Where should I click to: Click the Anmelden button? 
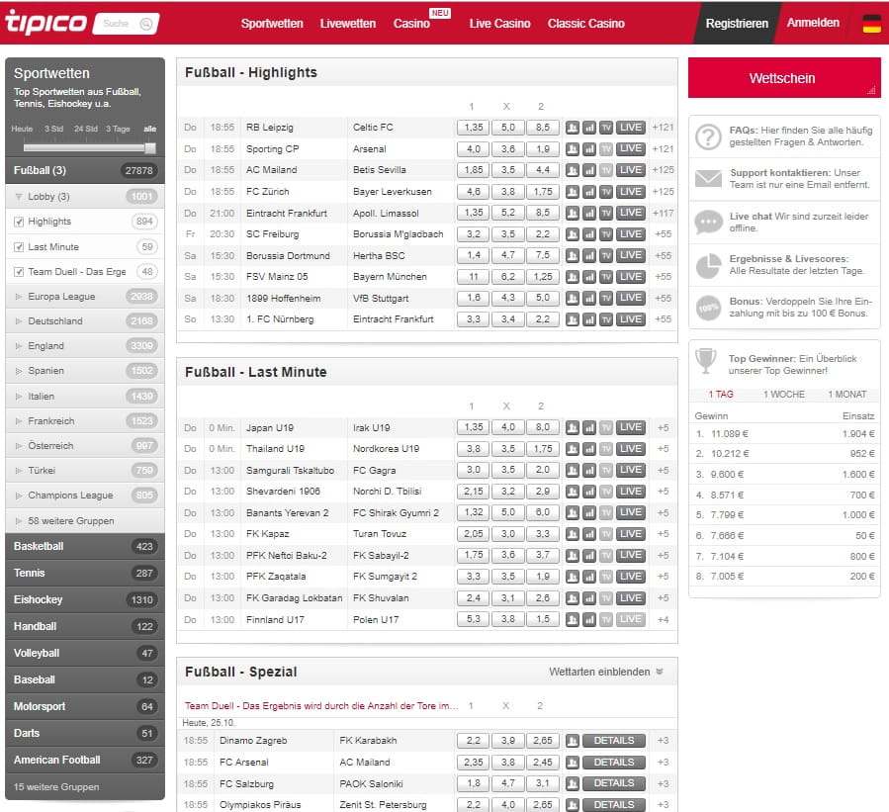pos(813,23)
